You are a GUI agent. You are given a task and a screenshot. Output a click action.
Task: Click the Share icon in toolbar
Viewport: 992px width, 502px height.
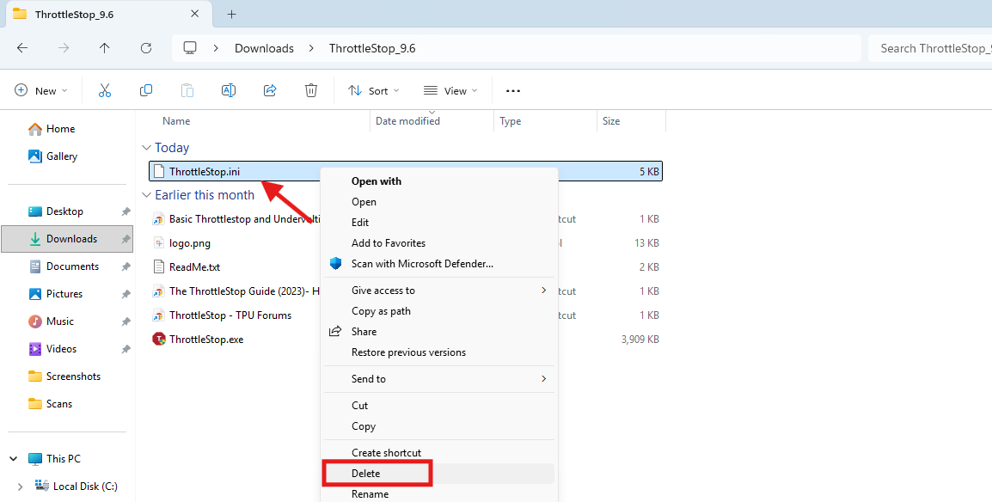coord(270,90)
